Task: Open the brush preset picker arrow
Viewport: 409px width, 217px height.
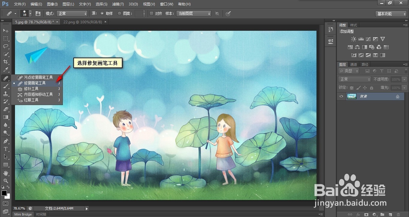Action: tap(30, 13)
